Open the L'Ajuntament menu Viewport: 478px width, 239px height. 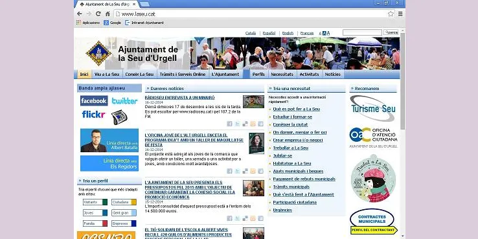point(225,74)
